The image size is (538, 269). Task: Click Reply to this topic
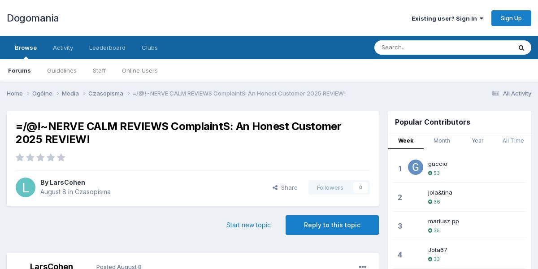332,225
